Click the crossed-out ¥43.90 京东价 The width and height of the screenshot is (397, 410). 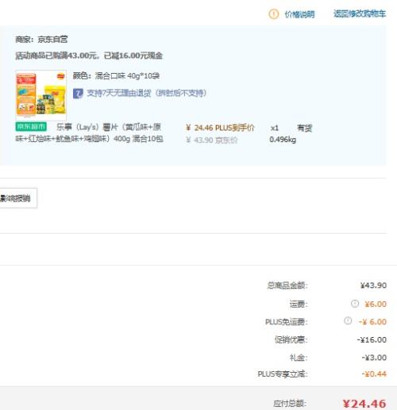[212, 140]
